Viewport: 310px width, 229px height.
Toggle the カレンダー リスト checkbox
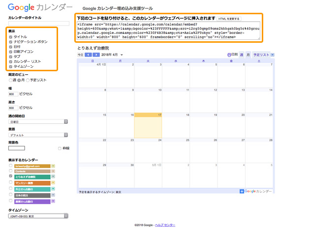[11, 61]
